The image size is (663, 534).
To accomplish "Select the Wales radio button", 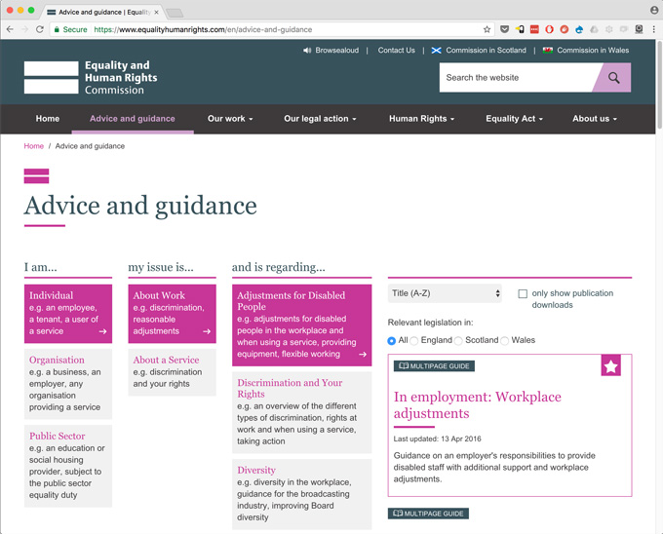I will point(504,340).
